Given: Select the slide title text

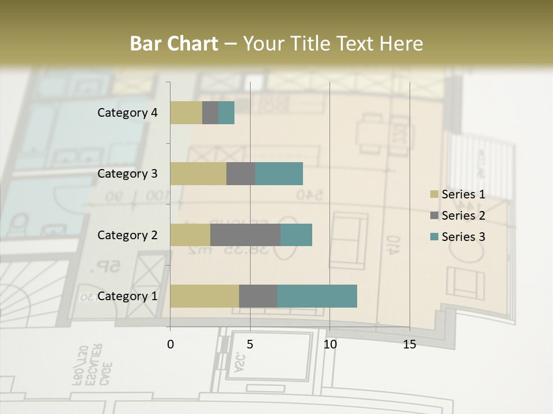Looking at the screenshot, I should click(276, 44).
